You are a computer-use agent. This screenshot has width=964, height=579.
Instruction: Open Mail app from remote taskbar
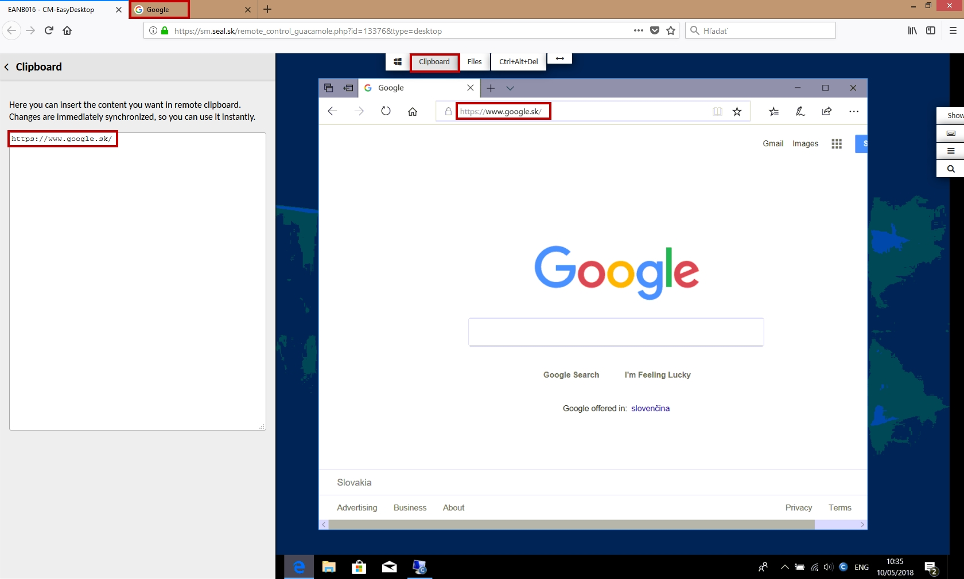coord(390,567)
